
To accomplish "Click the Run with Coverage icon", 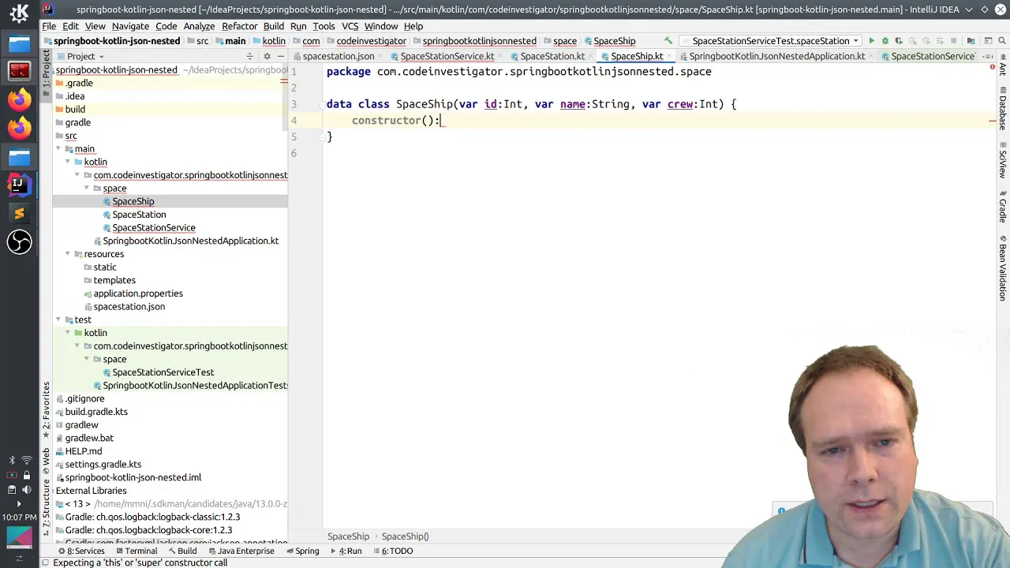I will tap(898, 41).
